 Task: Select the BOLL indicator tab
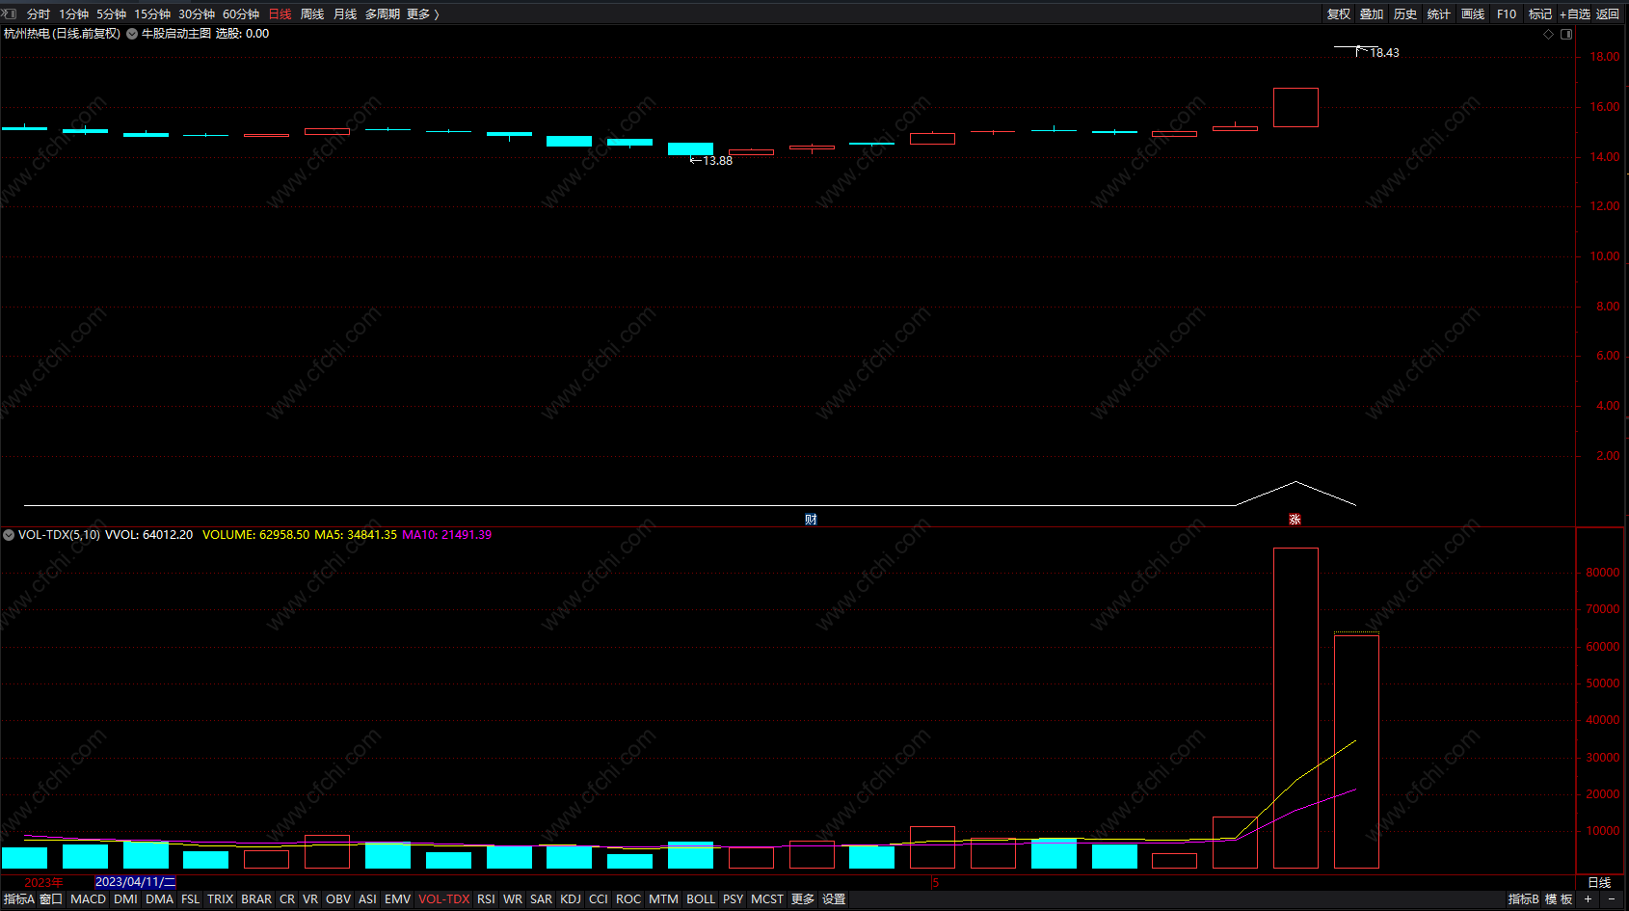(x=701, y=899)
